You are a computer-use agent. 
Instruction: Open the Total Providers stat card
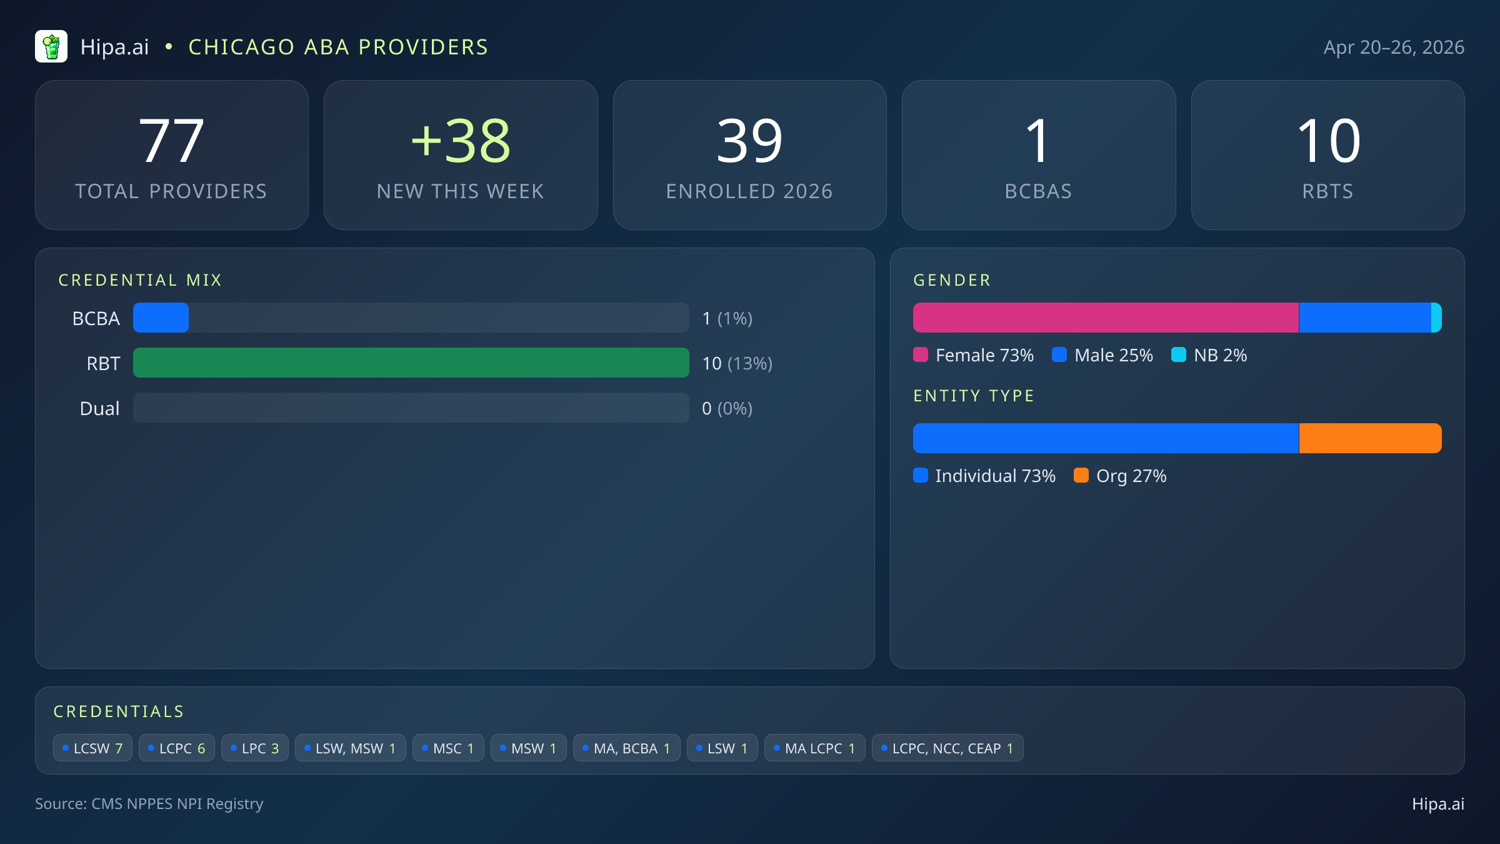click(172, 155)
